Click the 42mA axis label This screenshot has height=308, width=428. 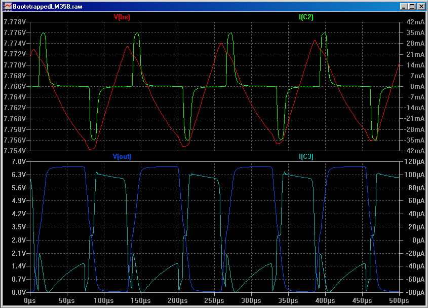coord(415,22)
